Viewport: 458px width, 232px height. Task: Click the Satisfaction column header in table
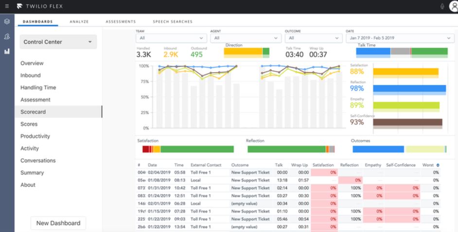(x=323, y=165)
